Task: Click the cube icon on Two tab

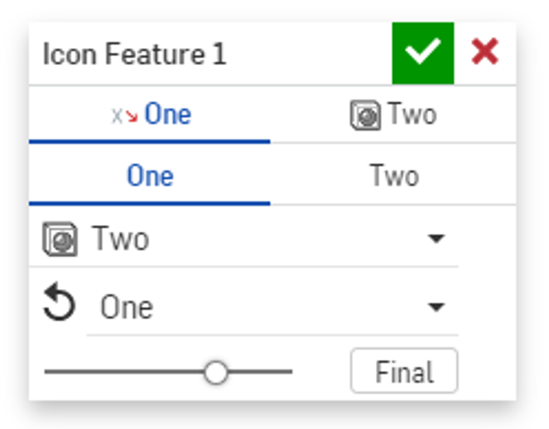Action: click(365, 115)
